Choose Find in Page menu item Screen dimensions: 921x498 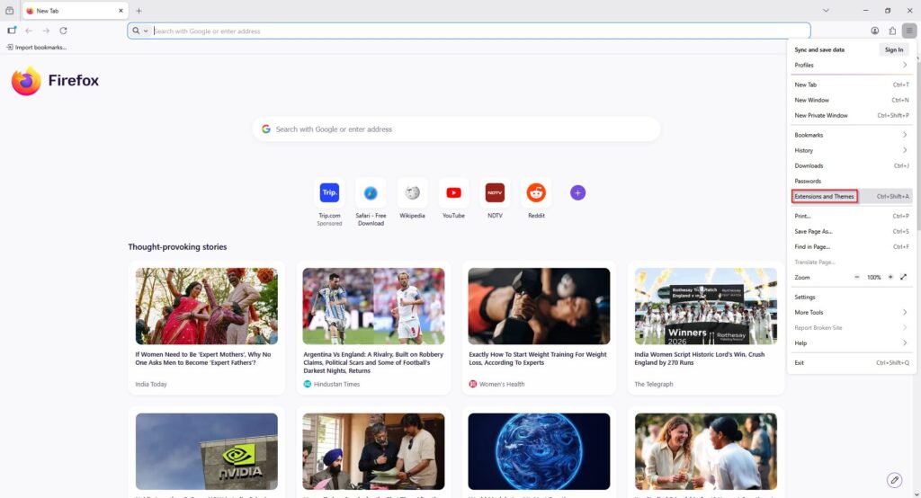[851, 246]
